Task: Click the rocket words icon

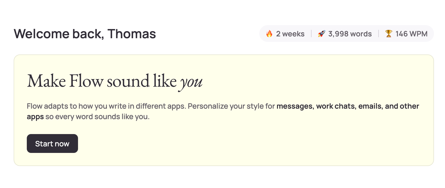Action: pyautogui.click(x=321, y=34)
